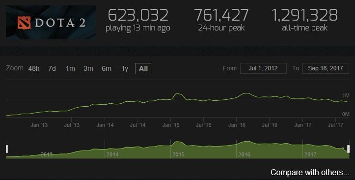Edit the From date field Jul 1, 2012
Image resolution: width=355 pixels, height=180 pixels.
pos(263,68)
